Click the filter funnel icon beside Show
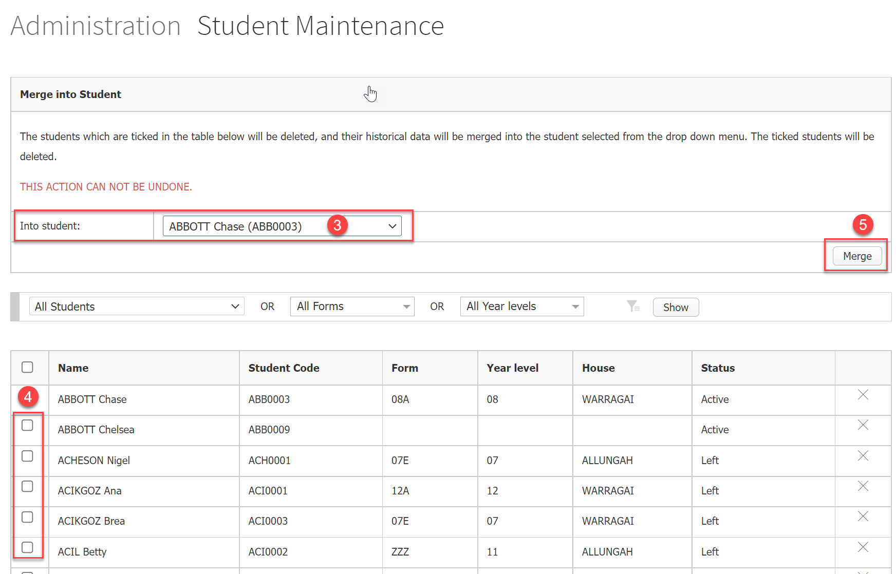896x574 pixels. pos(632,307)
